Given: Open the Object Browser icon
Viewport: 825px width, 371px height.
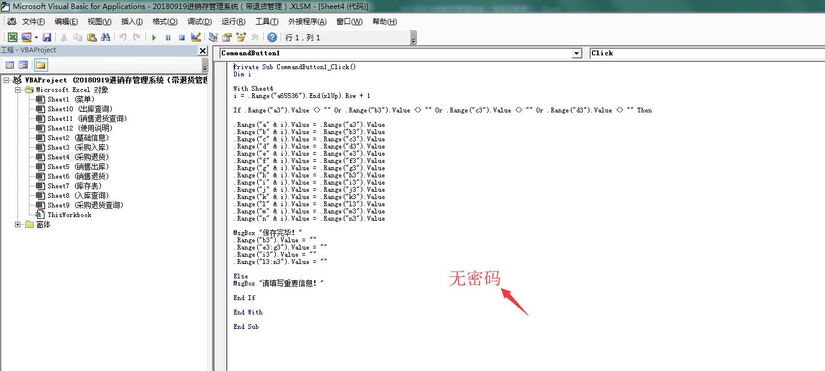Looking at the screenshot, I should pos(240,37).
